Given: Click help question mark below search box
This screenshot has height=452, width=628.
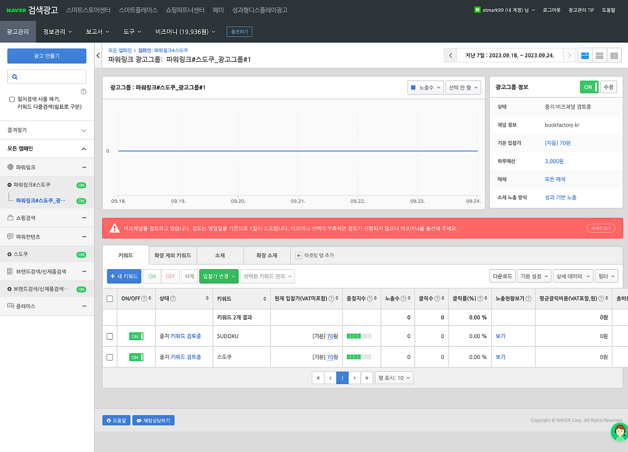Looking at the screenshot, I should 83,91.
